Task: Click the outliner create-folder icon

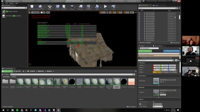Action: coord(179,8)
